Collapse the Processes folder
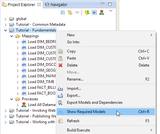 coord(12,99)
